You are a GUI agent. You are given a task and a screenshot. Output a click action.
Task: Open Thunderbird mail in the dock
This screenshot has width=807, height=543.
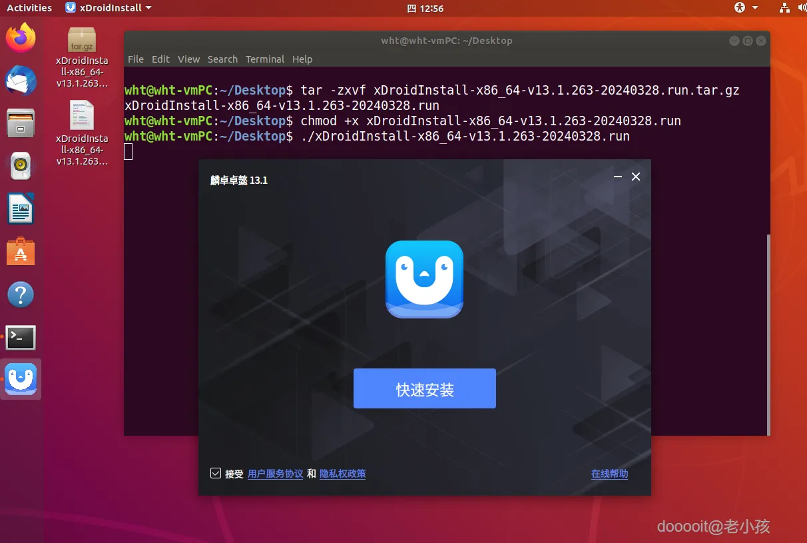(21, 80)
